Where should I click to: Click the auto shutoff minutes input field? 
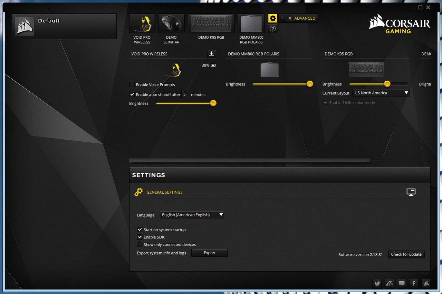(x=186, y=94)
